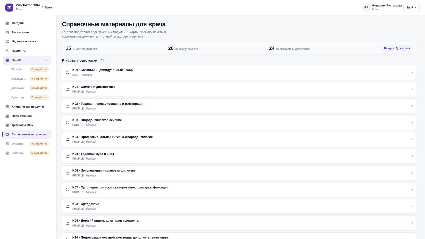Click the Фарангис Рустамова user name

(387, 5)
